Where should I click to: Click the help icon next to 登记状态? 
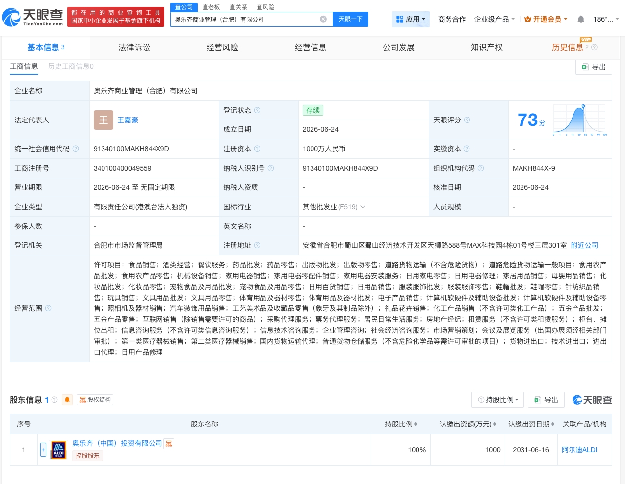pyautogui.click(x=257, y=110)
